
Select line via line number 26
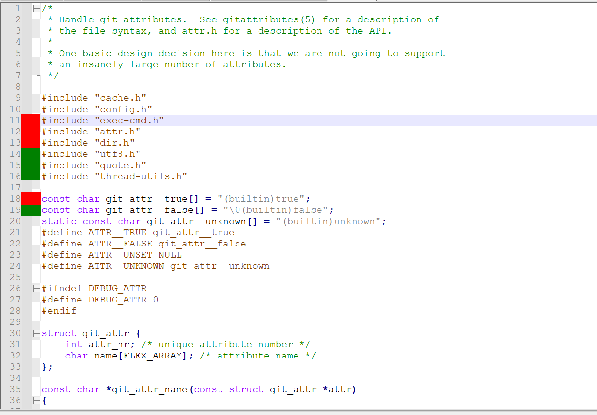click(x=15, y=288)
